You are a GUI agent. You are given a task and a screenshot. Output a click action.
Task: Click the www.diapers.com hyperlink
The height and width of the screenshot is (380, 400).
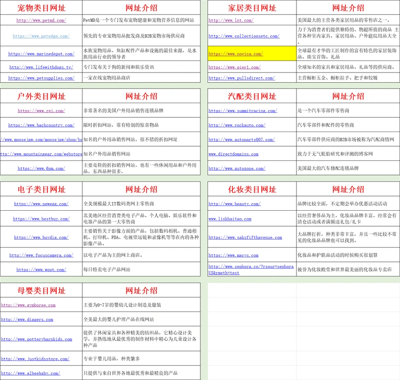(27, 320)
